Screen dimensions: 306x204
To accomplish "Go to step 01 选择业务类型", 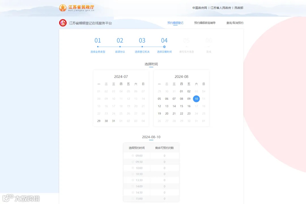I will (98, 46).
